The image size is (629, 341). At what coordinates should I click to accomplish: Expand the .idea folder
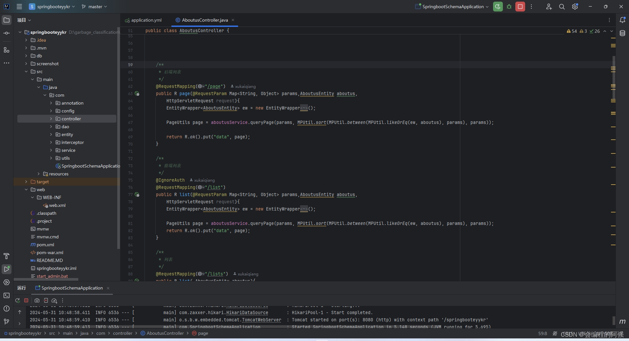coord(26,40)
